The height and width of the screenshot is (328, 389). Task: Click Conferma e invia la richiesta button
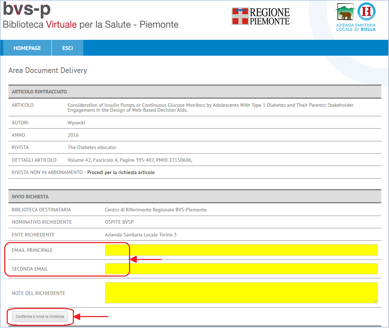[40, 317]
